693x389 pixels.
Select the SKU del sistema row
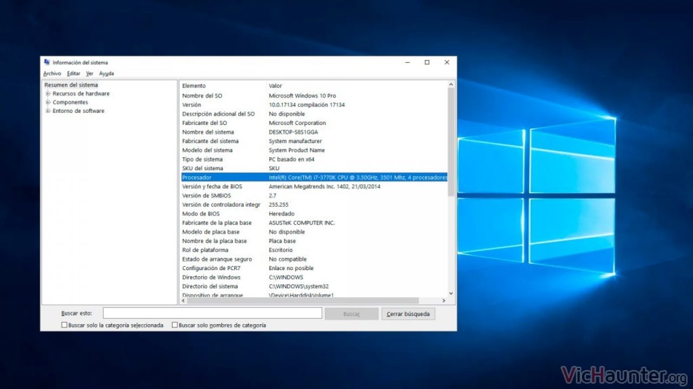point(313,168)
